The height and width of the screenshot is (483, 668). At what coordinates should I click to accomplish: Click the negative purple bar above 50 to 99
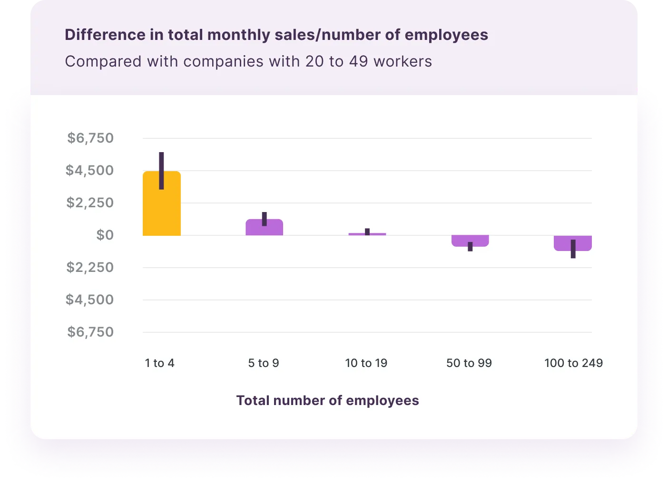470,241
